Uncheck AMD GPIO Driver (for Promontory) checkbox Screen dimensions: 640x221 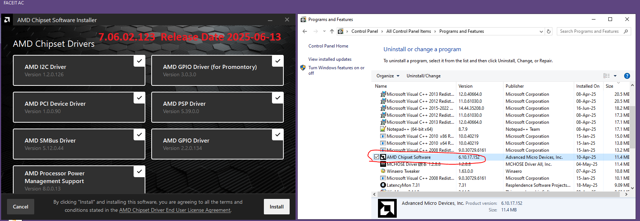(x=277, y=61)
